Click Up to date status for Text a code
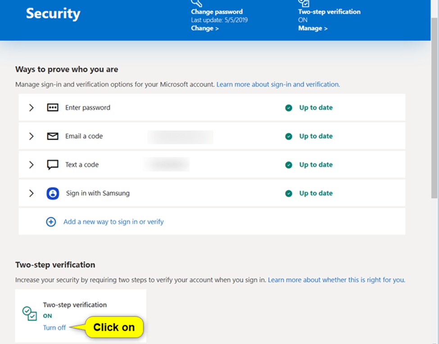 point(316,165)
